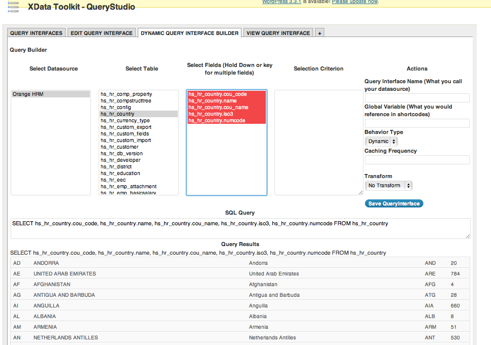Pick hs_hr_custom_fields table
The image size is (491, 345).
pyautogui.click(x=139, y=133)
